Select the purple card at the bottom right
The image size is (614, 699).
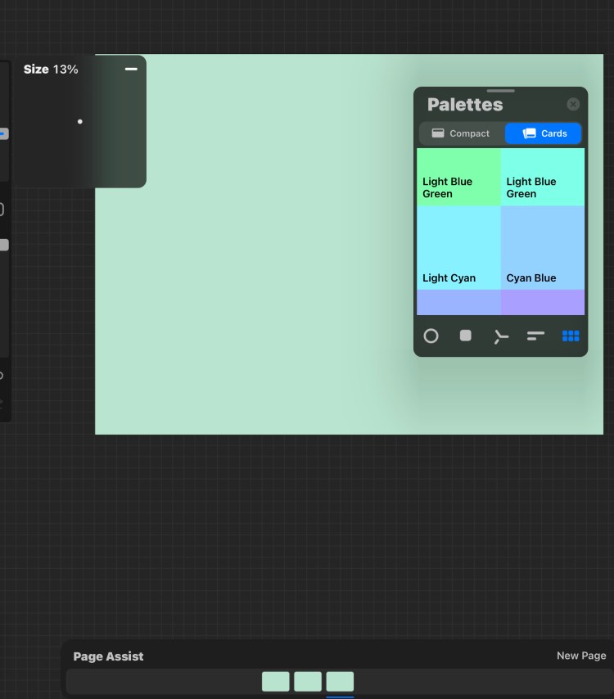pos(543,302)
